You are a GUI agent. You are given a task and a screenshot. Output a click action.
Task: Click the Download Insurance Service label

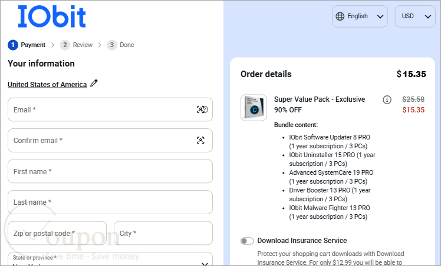pos(302,241)
